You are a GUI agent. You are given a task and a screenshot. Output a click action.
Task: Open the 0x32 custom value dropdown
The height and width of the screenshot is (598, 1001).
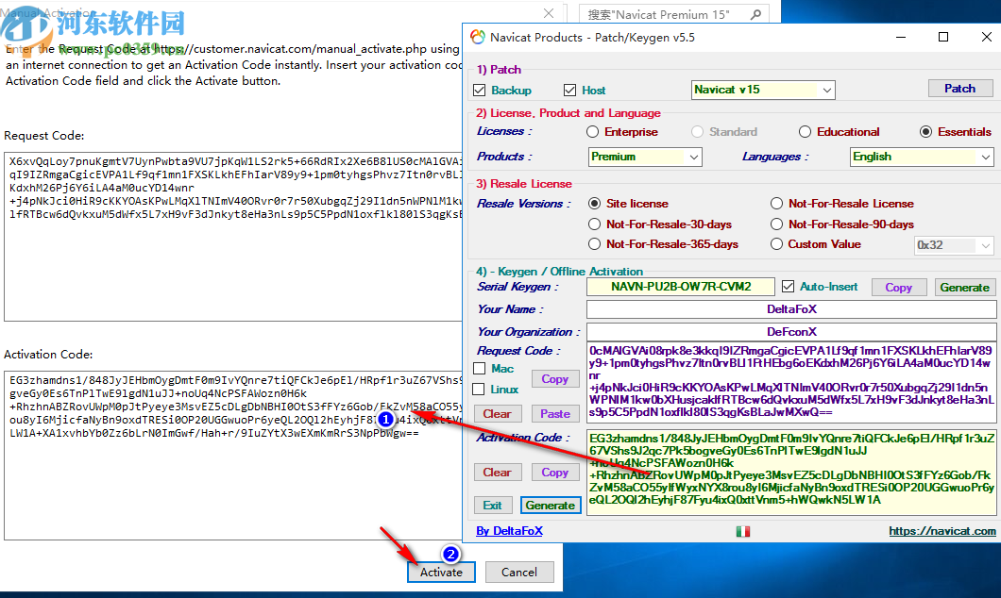954,245
